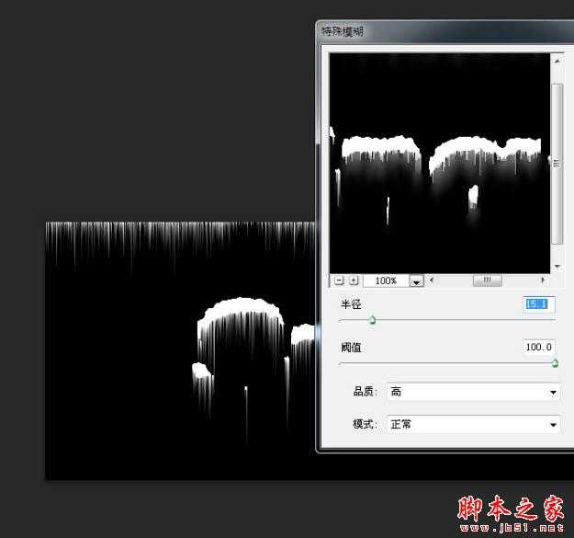Click the zoom in plus button under preview

coord(354,280)
